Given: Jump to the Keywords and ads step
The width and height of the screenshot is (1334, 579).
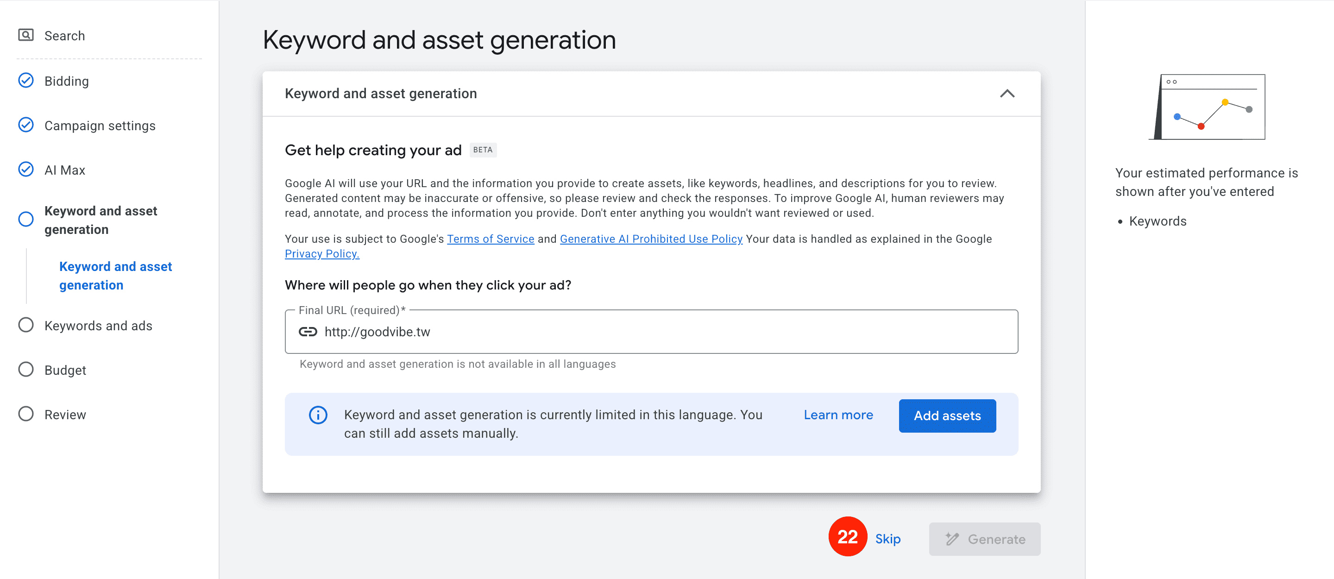Looking at the screenshot, I should point(98,326).
